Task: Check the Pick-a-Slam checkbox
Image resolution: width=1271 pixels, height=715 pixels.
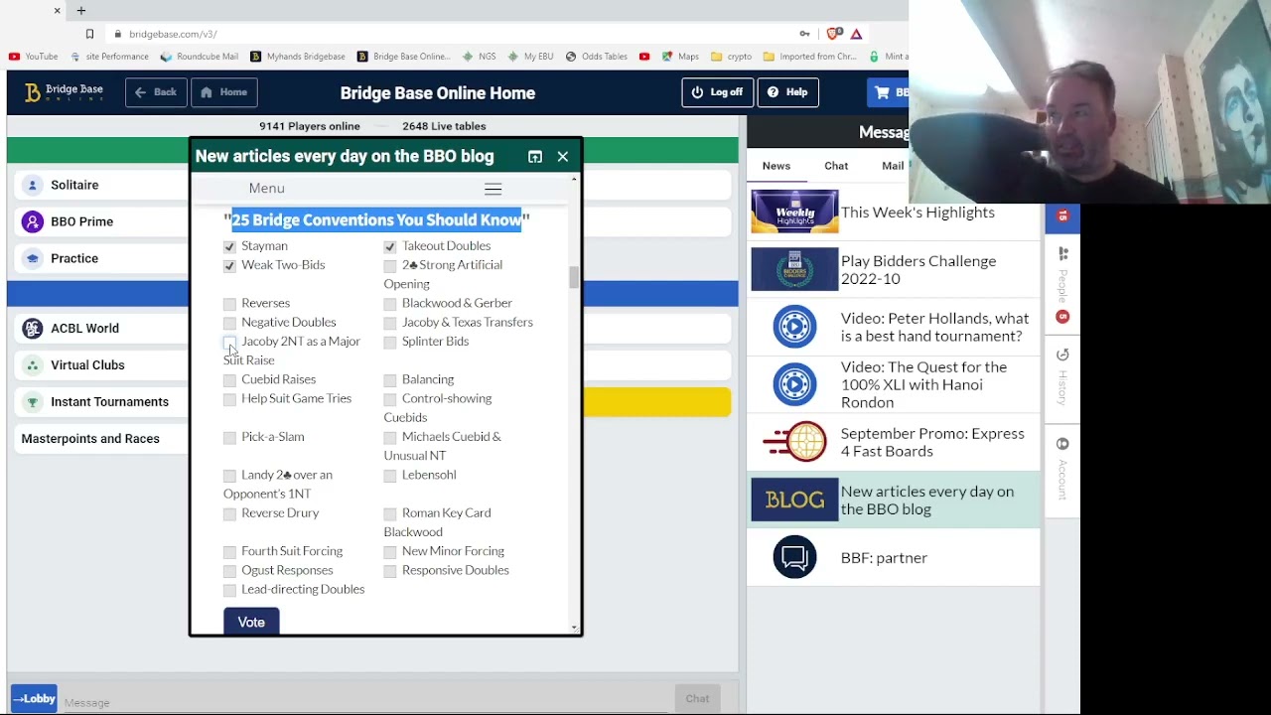Action: [230, 438]
